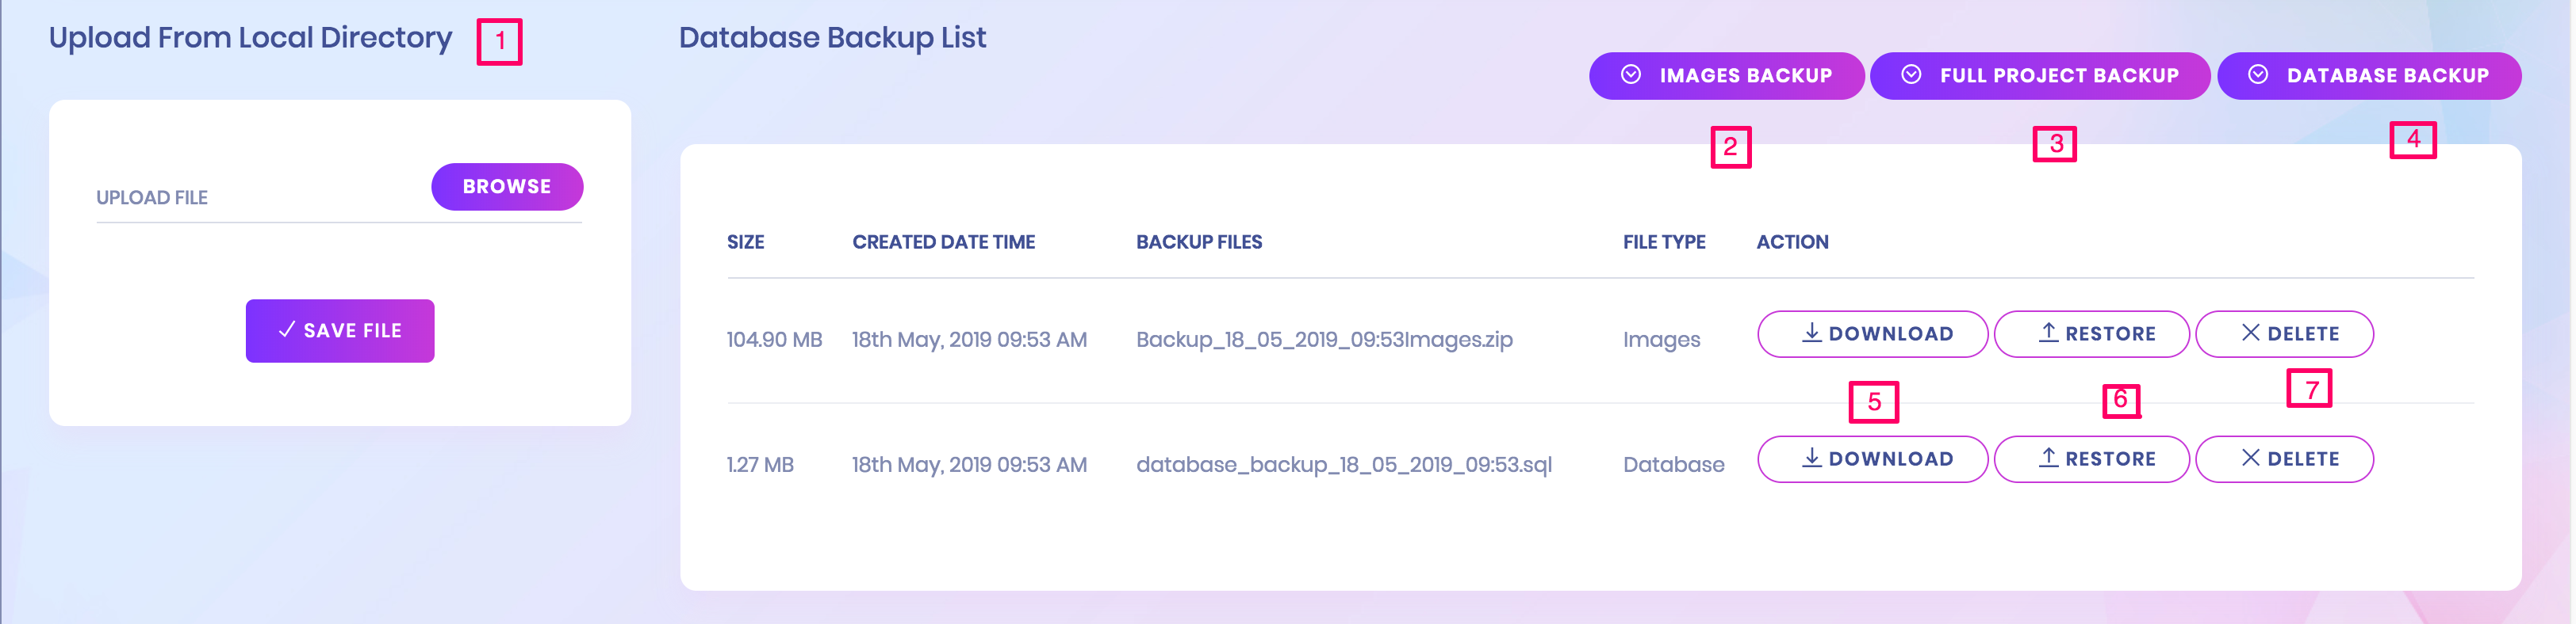Select the database_backup_18_05_2019_09:53.sql file name

(x=1343, y=464)
